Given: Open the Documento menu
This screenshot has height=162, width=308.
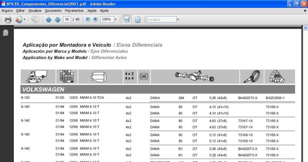Looking at the screenshot, I should [x=53, y=11].
